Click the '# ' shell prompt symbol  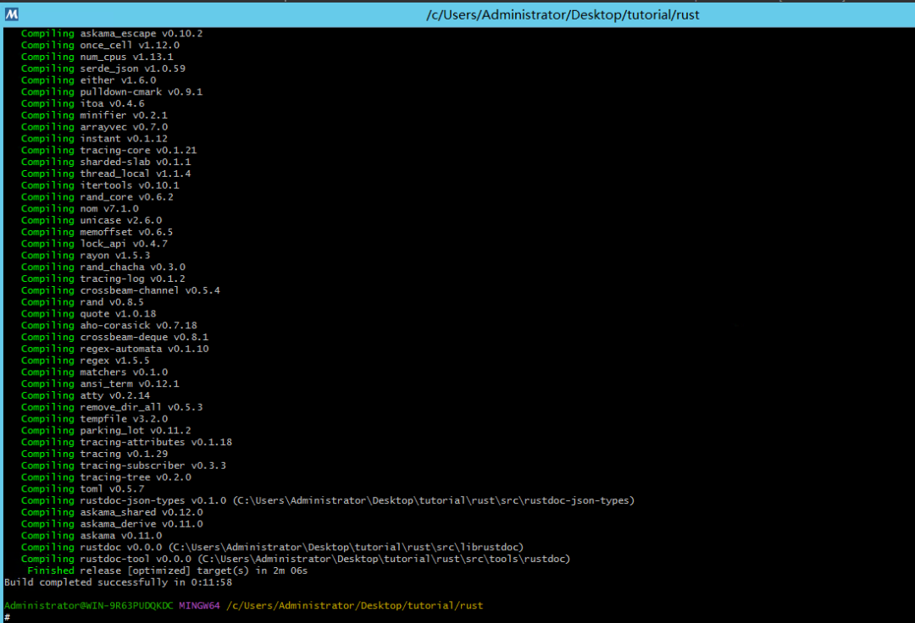[7, 617]
